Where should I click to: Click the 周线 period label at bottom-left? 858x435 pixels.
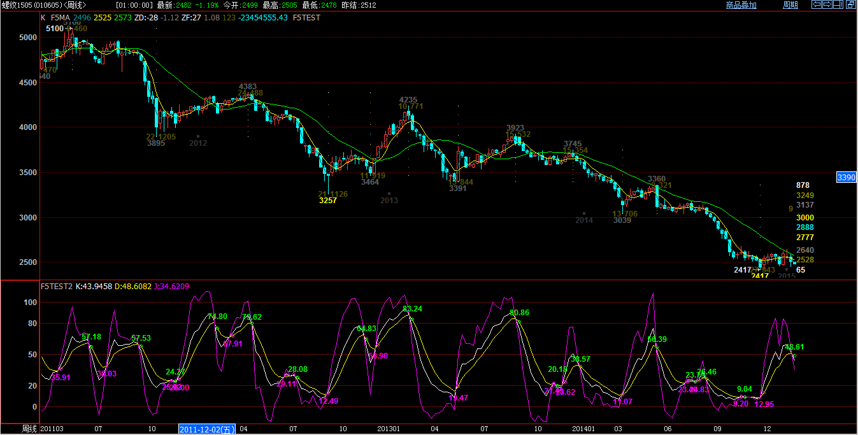click(x=29, y=429)
